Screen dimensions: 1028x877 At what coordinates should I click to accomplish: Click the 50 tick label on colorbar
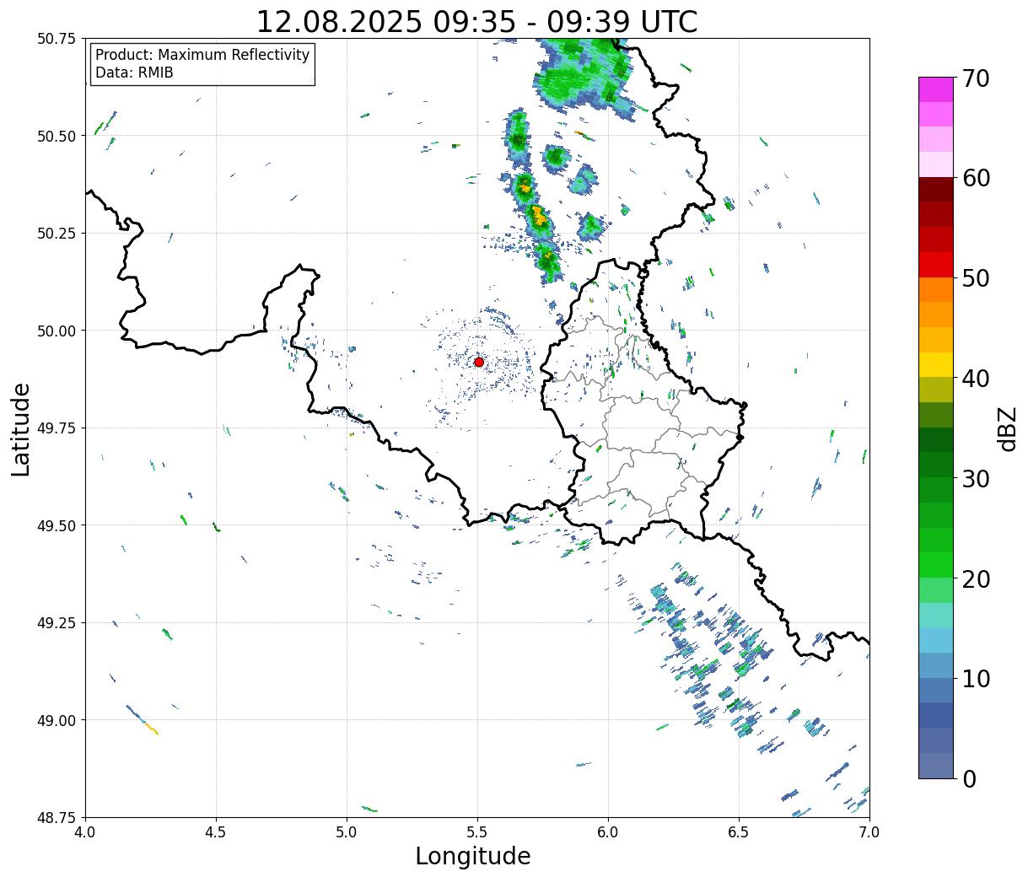pyautogui.click(x=976, y=278)
